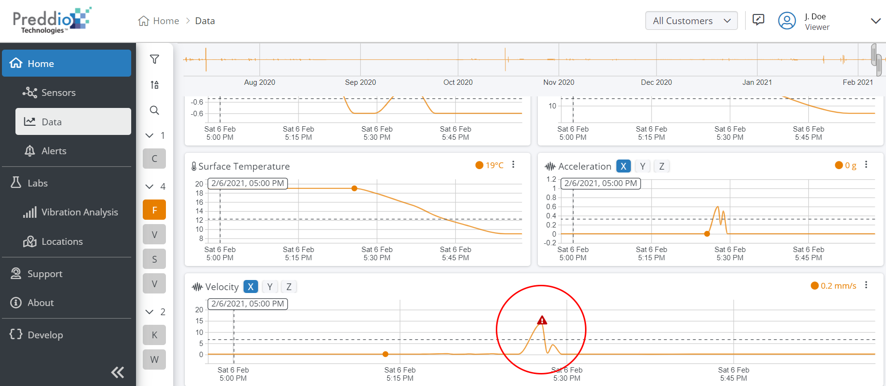Screen dimensions: 886x386
Task: Expand the J. Doe user menu chevron
Action: coord(875,21)
